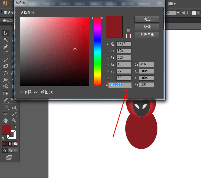The image size is (201, 178).
Task: Select the S saturation radio button
Action: tap(108, 51)
